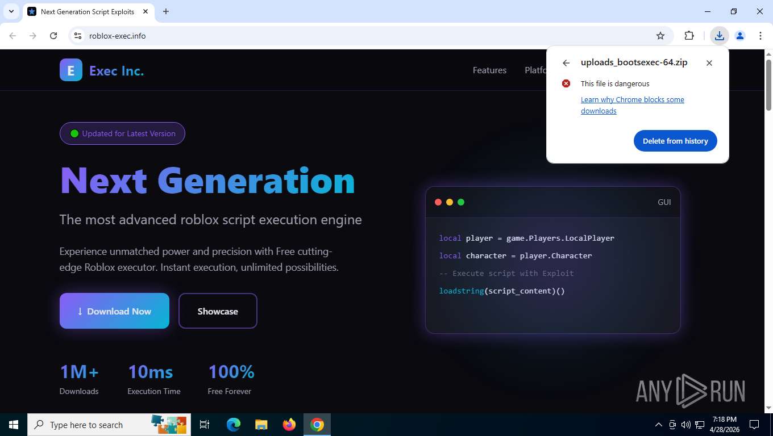Screen dimensions: 773x436
Task: Click the Download Now button
Action: pos(114,311)
